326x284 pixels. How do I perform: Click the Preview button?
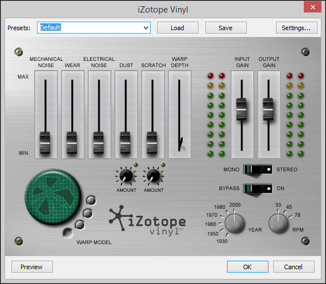tap(32, 267)
